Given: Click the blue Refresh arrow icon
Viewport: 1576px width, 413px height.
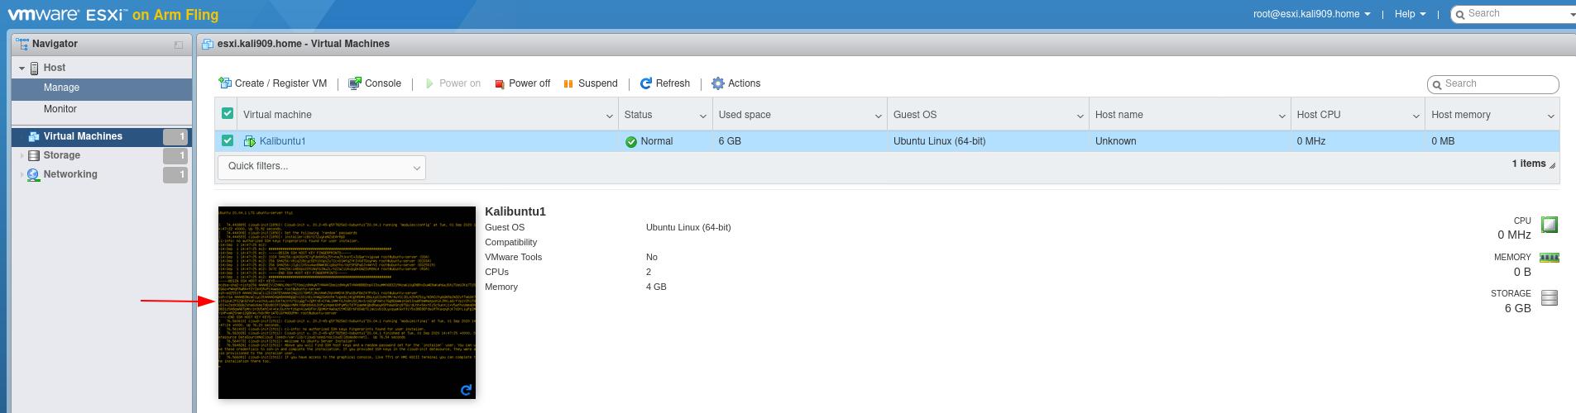Looking at the screenshot, I should pos(646,83).
